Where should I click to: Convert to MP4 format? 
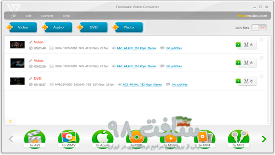coord(204,139)
